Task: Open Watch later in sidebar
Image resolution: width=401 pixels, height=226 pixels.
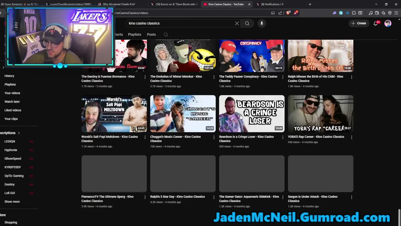Action: [x=12, y=102]
